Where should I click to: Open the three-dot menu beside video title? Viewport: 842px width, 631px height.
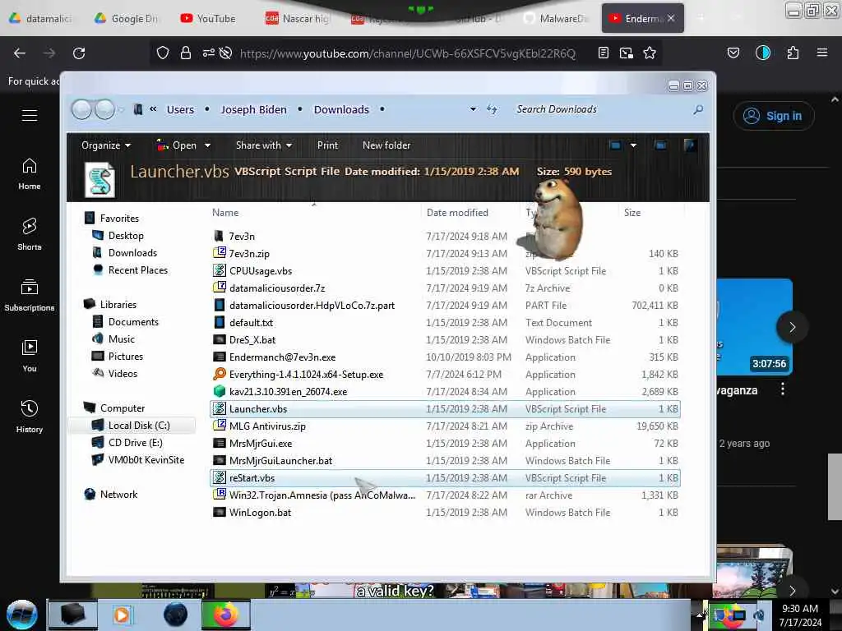click(783, 389)
